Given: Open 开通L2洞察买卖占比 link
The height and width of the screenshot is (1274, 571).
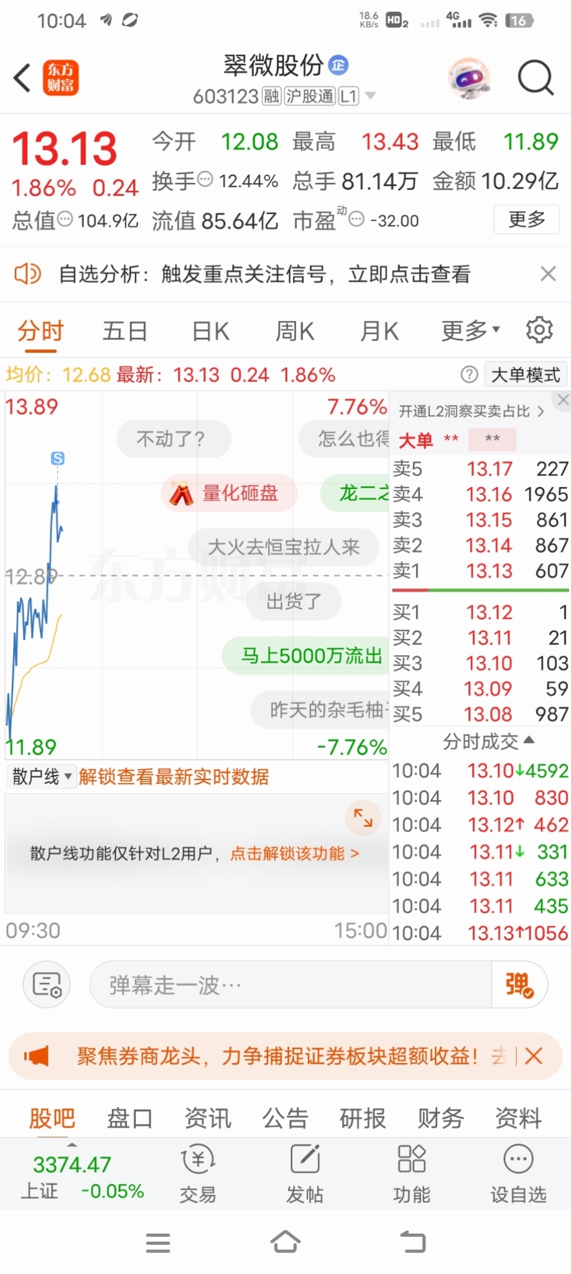Looking at the screenshot, I should (x=471, y=411).
